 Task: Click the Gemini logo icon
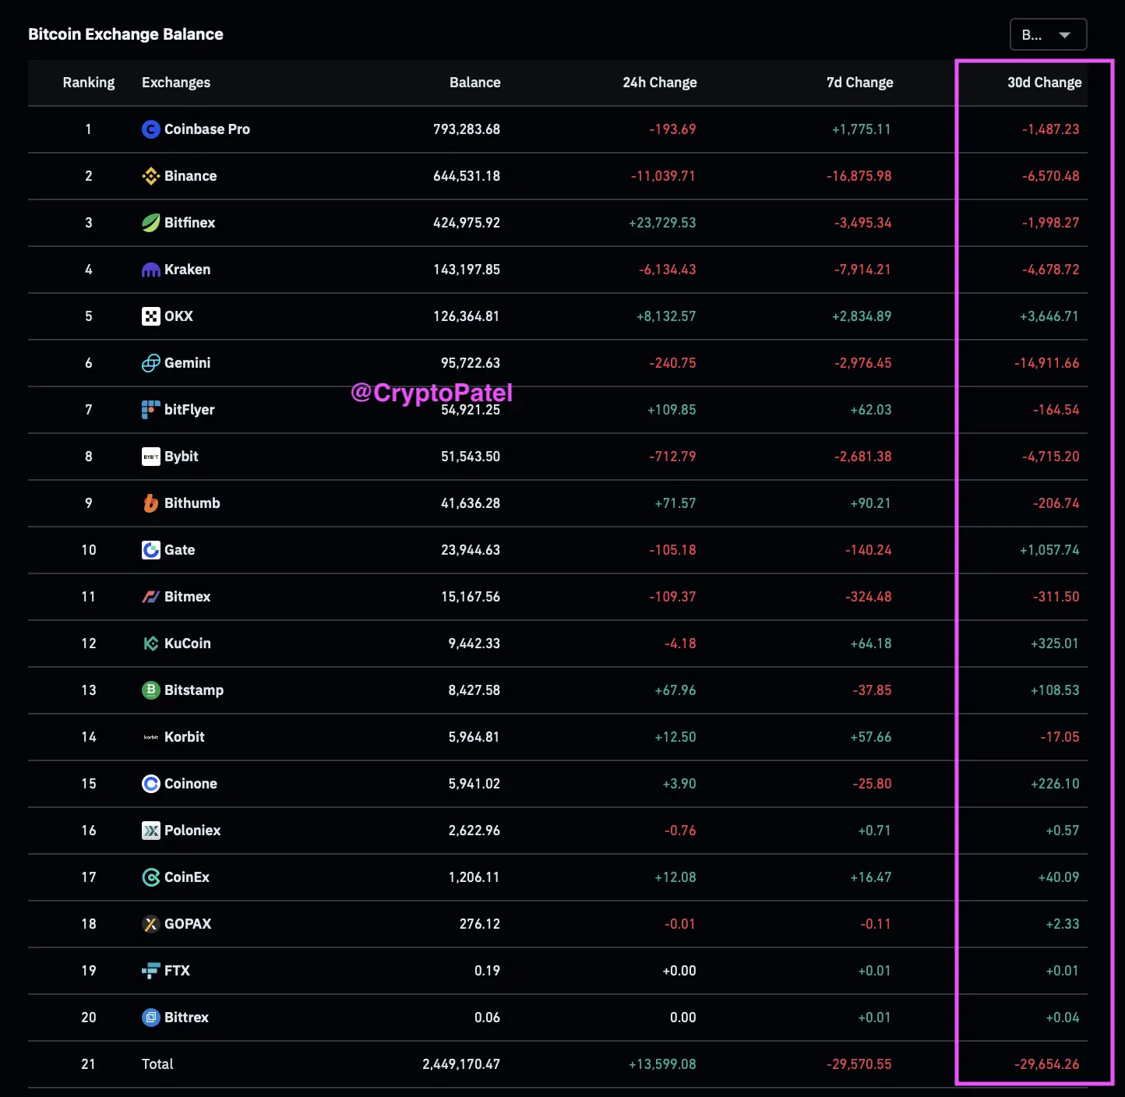pos(150,363)
